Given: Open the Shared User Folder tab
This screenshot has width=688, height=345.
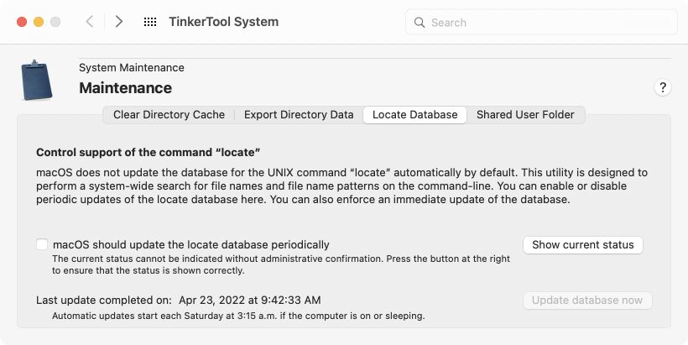Looking at the screenshot, I should [x=525, y=114].
